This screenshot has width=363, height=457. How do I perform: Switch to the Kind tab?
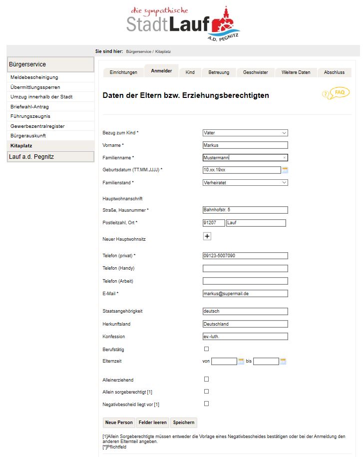click(190, 72)
